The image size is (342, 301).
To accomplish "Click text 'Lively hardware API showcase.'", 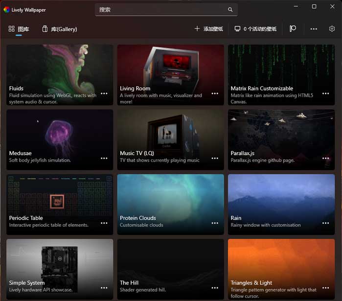I will point(41,290).
